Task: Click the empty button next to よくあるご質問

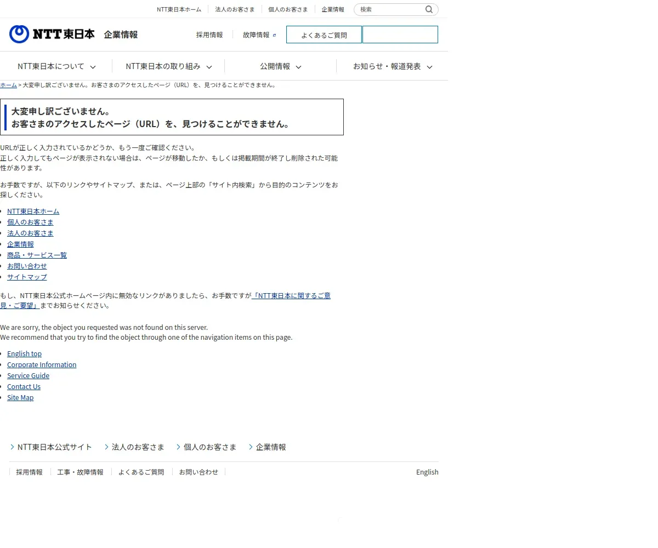Action: pyautogui.click(x=400, y=35)
